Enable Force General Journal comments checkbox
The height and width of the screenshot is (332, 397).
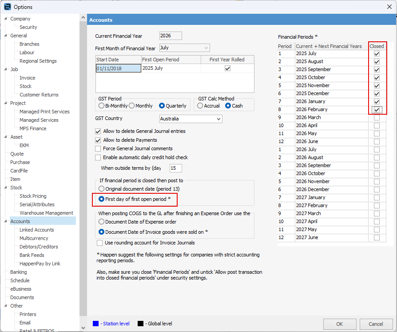[x=98, y=148]
